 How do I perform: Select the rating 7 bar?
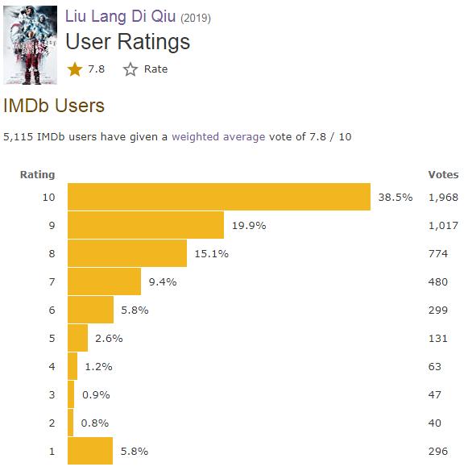[x=105, y=281]
